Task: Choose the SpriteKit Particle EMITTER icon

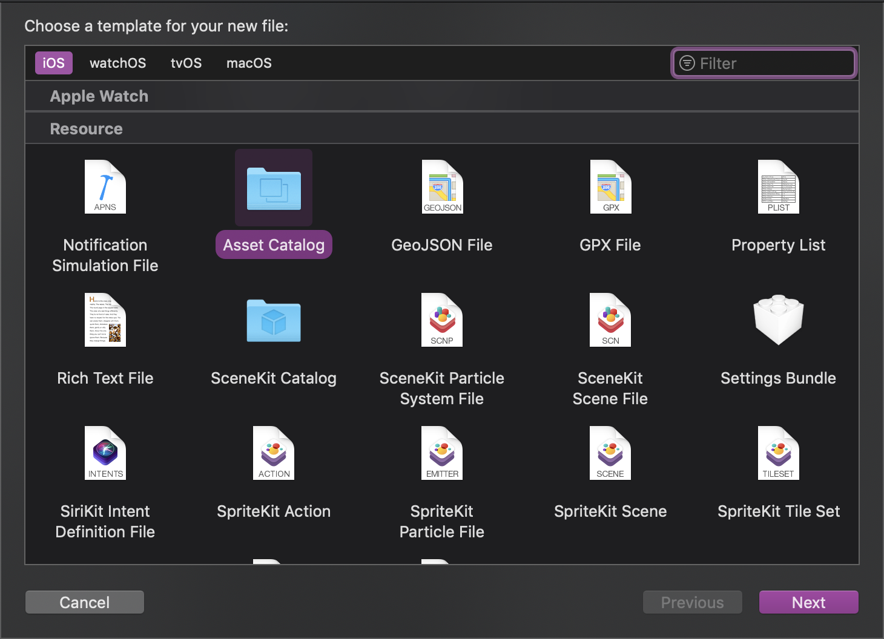Action: tap(442, 453)
